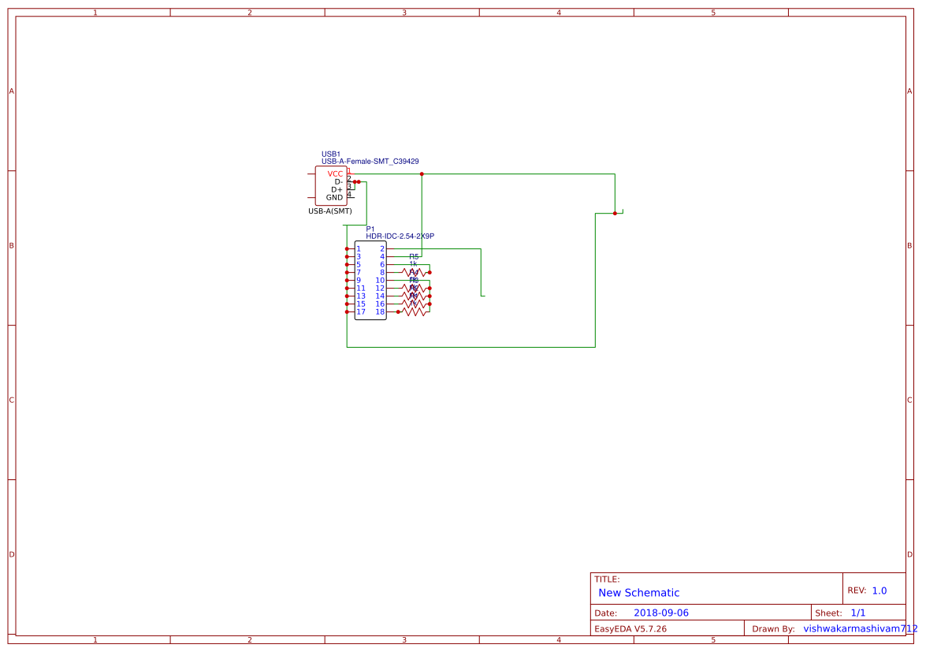926x652 pixels.
Task: Click the rightmost wire junction dot
Action: coord(615,213)
